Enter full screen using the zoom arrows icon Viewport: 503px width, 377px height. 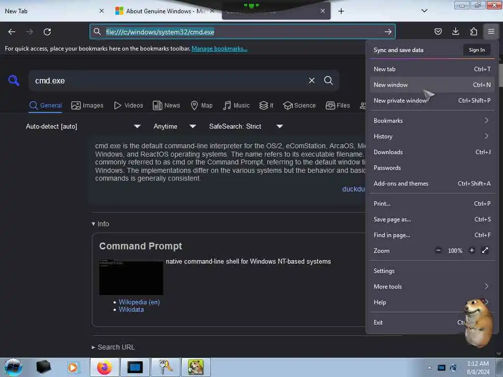[x=485, y=250]
